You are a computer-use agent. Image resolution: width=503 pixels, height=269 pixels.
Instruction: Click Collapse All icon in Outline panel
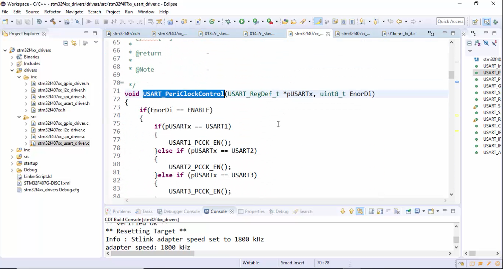[x=469, y=43]
